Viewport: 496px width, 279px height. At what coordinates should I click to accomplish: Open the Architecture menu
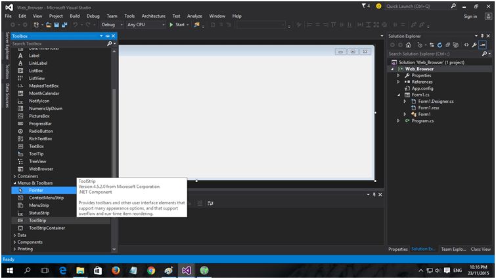click(x=153, y=16)
